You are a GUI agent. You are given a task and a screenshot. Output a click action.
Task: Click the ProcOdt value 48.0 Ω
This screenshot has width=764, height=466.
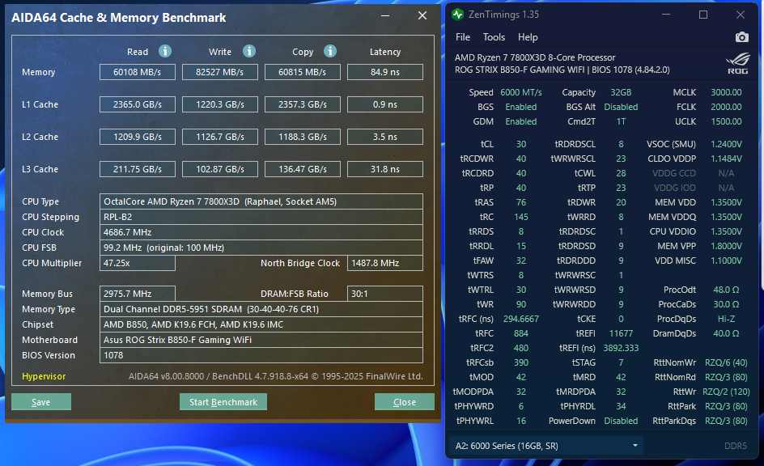[726, 290]
